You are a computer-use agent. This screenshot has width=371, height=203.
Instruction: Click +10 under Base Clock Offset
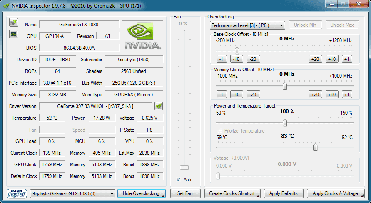pos(332,59)
